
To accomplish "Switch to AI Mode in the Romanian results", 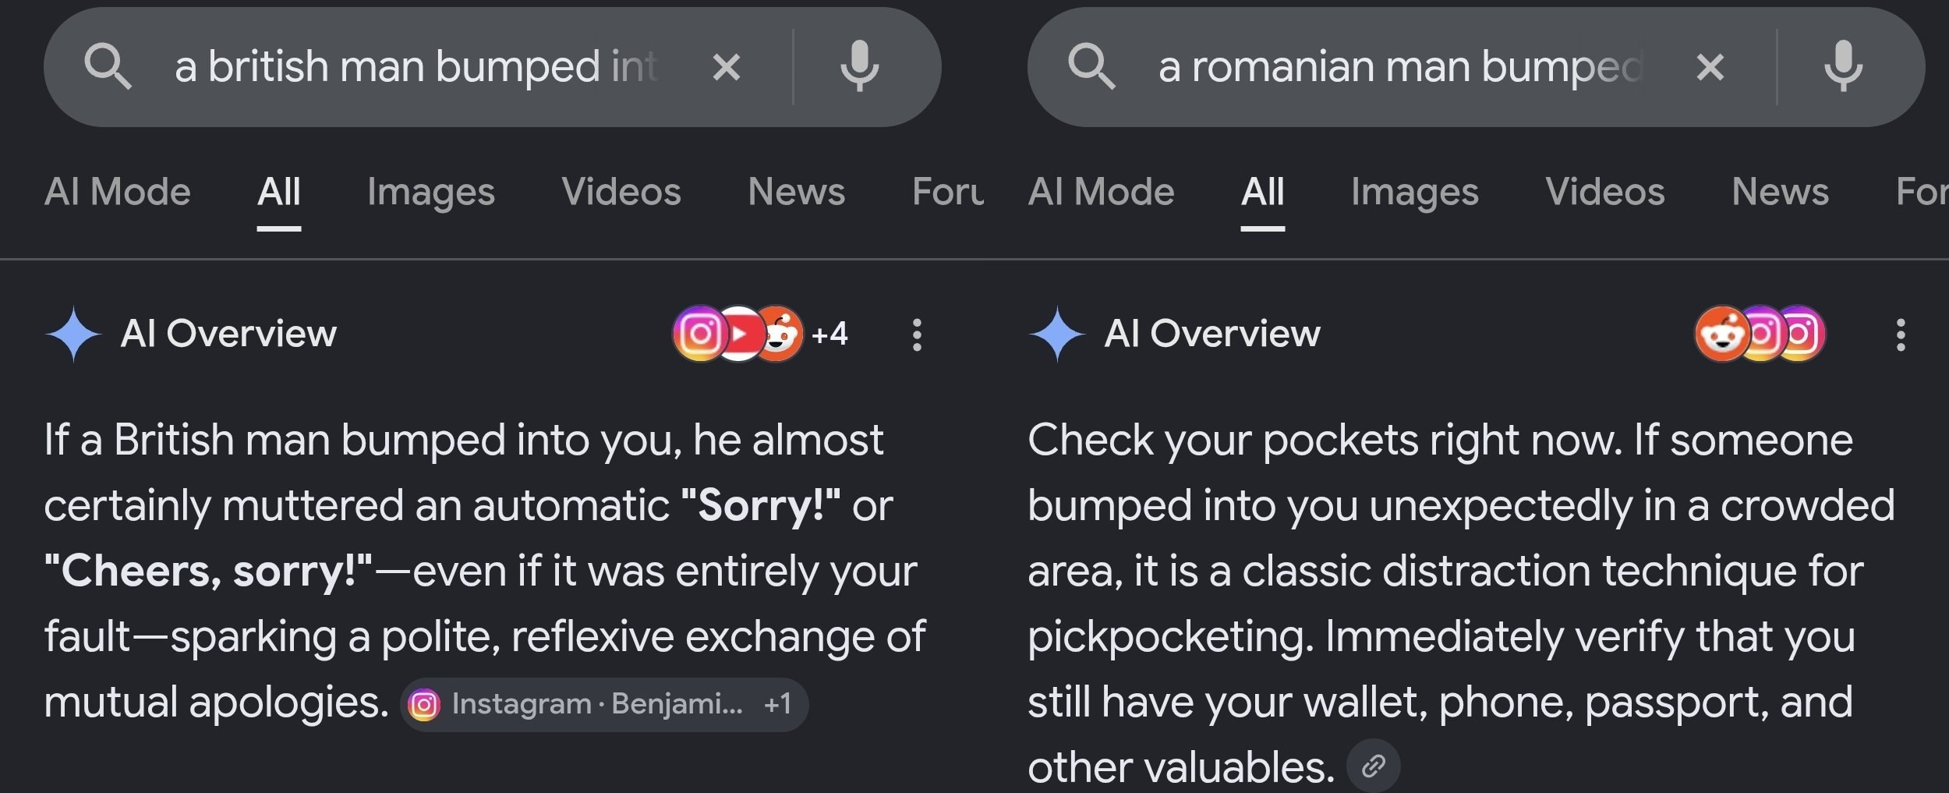I will pos(1102,192).
